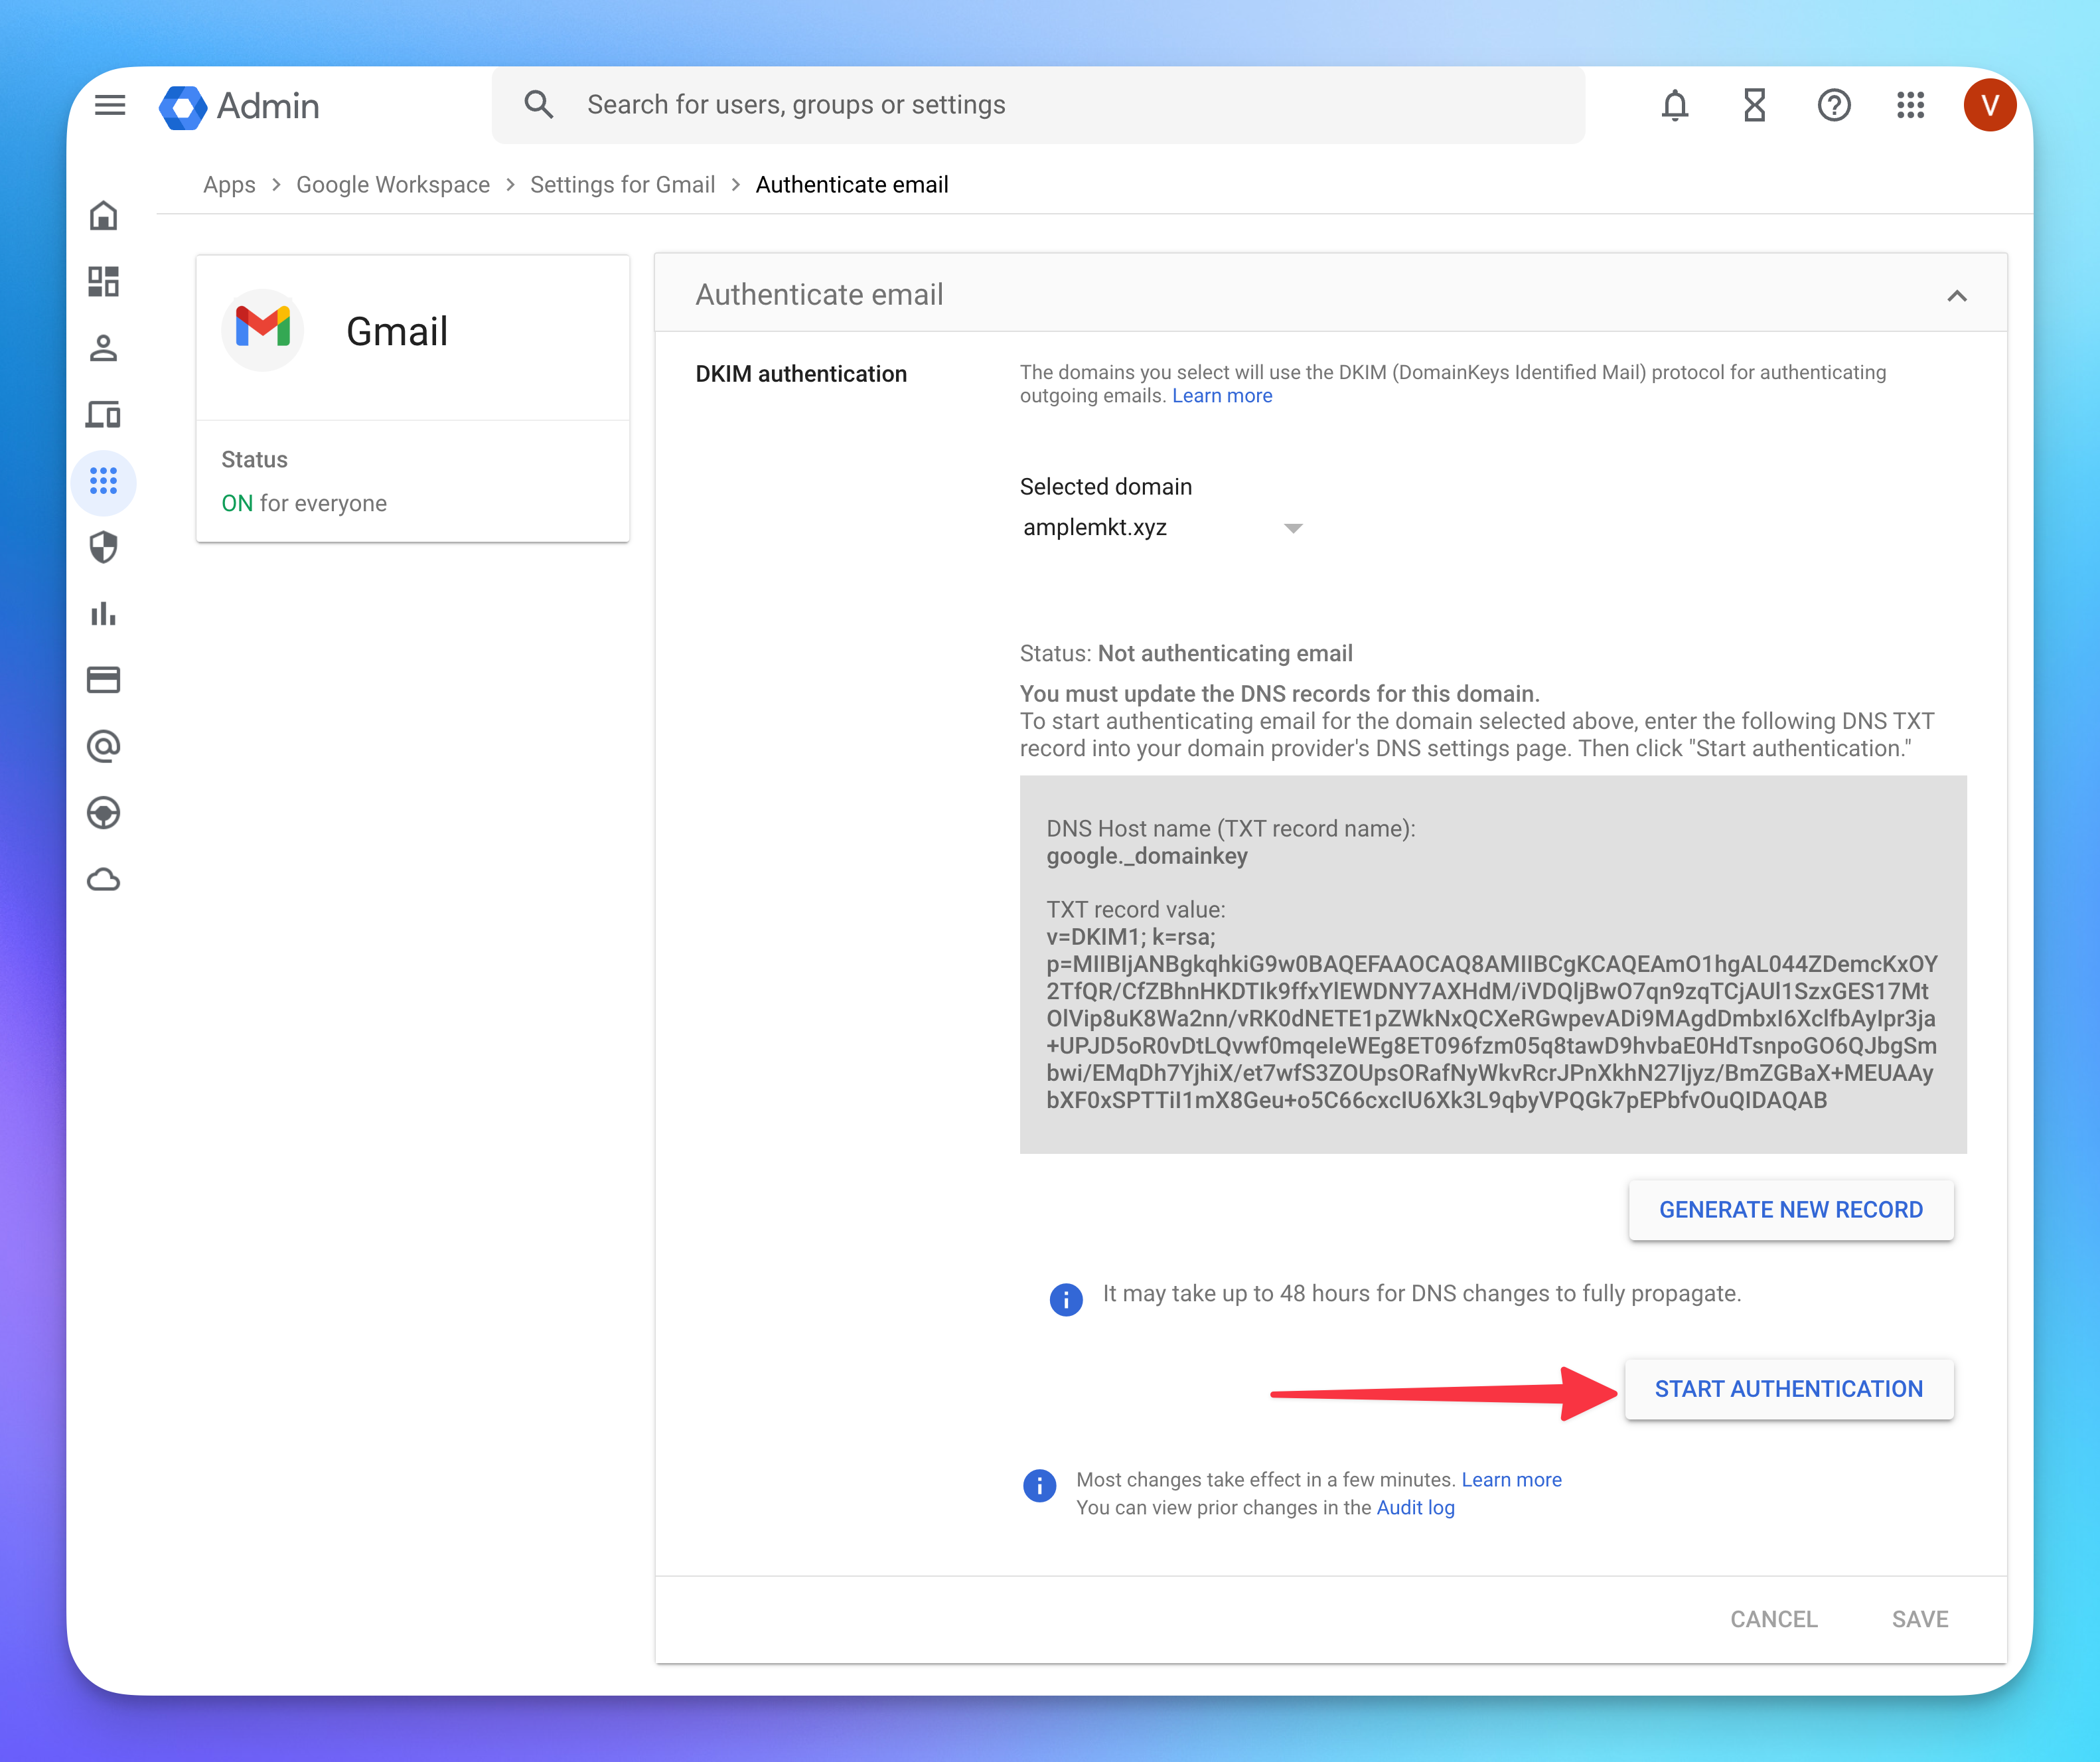Open Billing card icon in the sidebar
Viewport: 2100px width, 1762px height.
click(104, 680)
